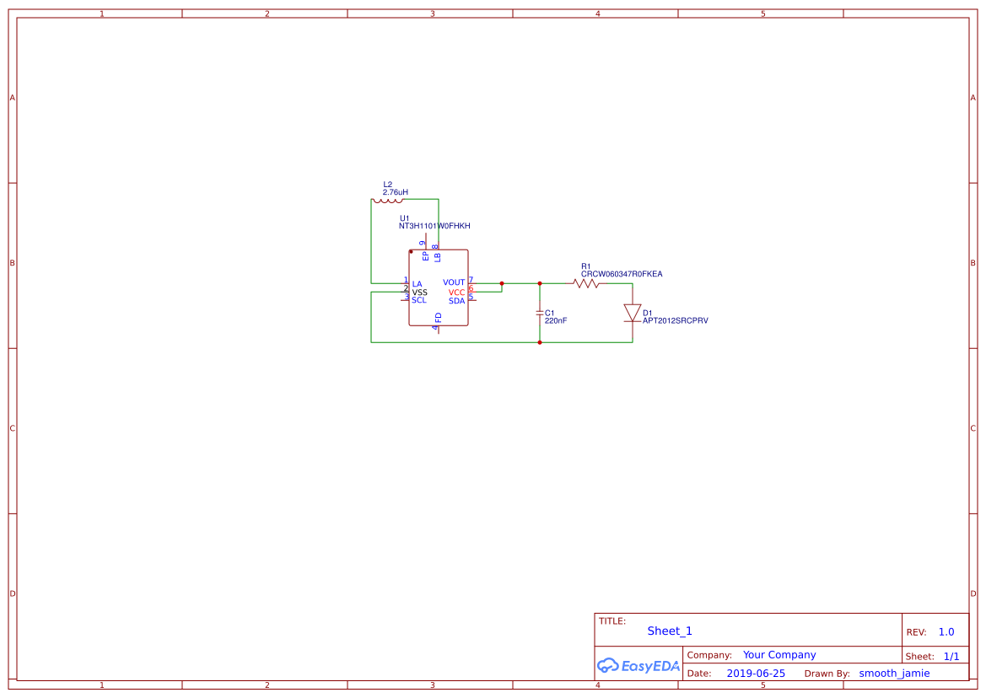The width and height of the screenshot is (986, 698).
Task: Select the VCC pin label on U1
Action: (x=456, y=293)
